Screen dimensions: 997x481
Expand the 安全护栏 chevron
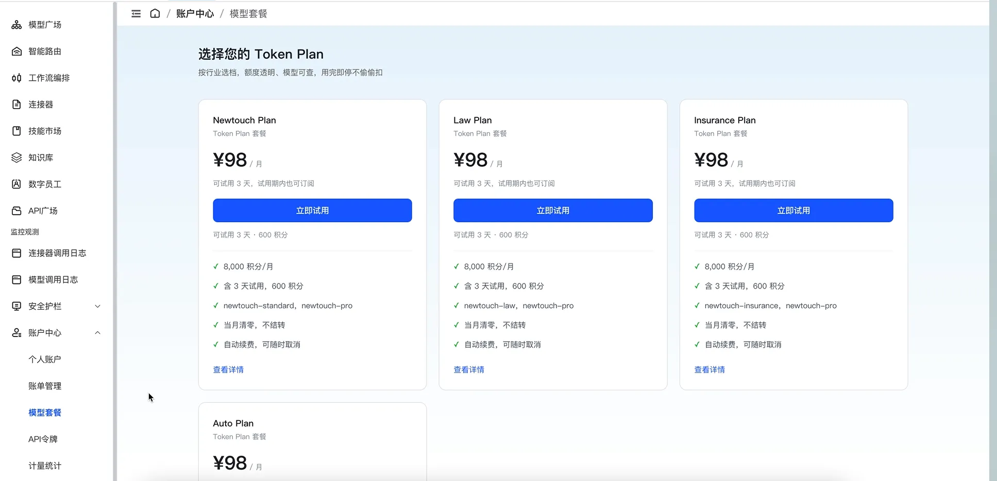(x=97, y=306)
